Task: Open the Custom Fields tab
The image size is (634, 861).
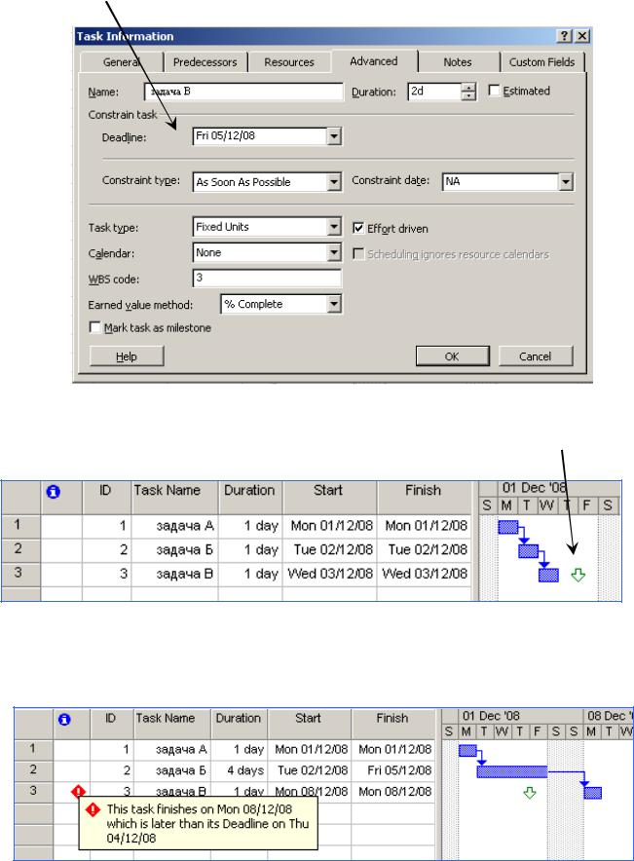Action: pyautogui.click(x=541, y=62)
